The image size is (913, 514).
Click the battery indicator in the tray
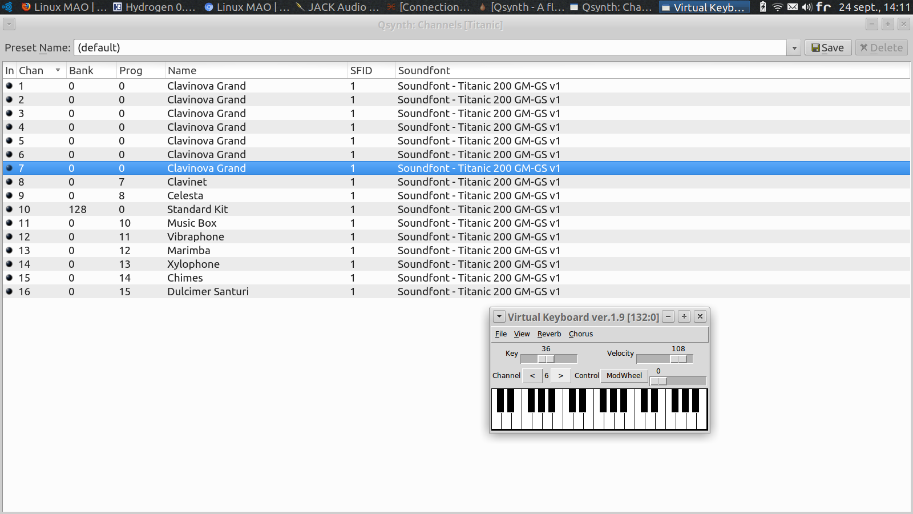[763, 7]
